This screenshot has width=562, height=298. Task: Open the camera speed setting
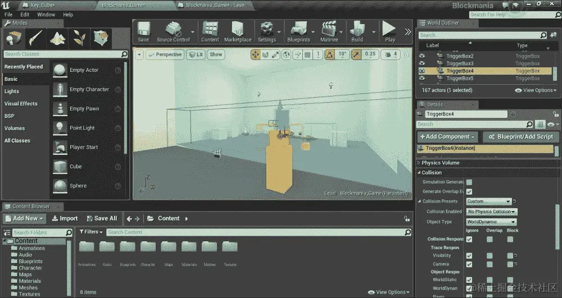tap(391, 54)
